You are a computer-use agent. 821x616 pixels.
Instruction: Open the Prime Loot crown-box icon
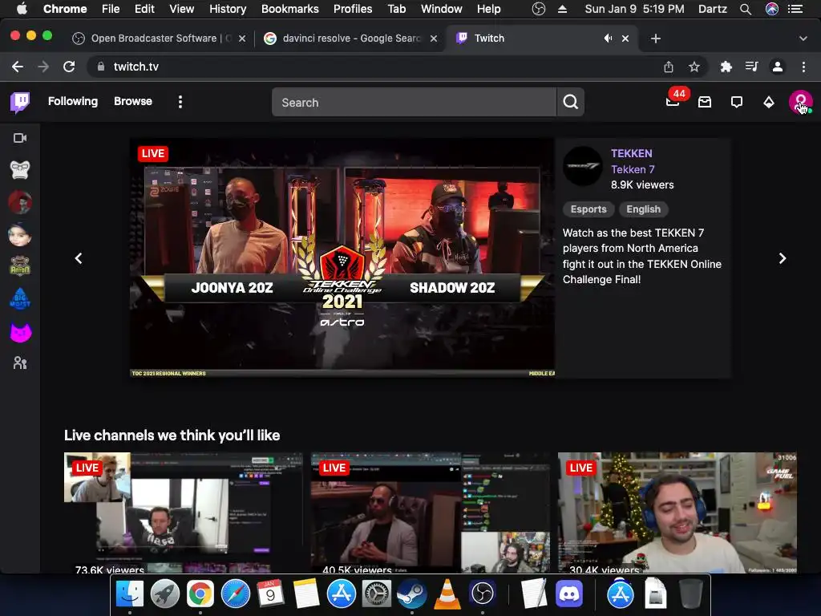click(x=705, y=102)
